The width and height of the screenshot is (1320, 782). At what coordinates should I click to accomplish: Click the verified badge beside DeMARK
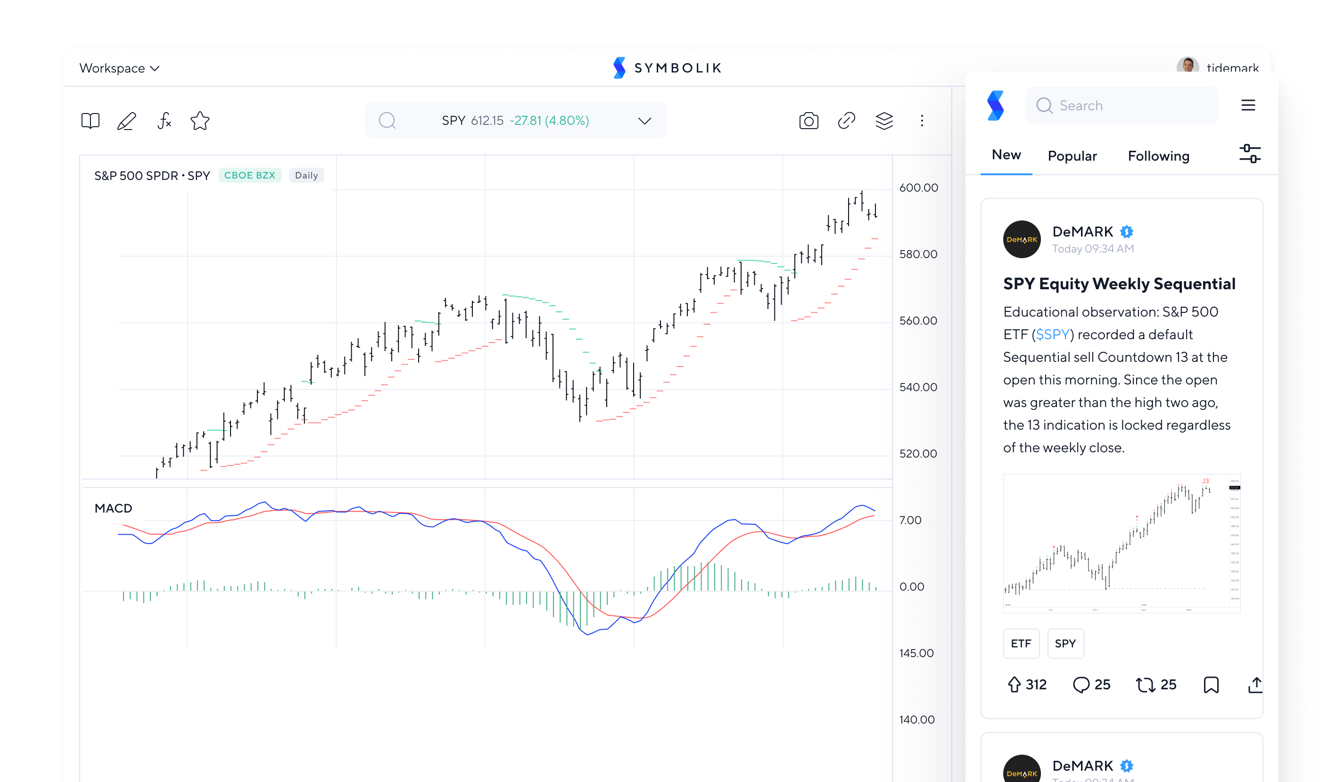tap(1126, 232)
